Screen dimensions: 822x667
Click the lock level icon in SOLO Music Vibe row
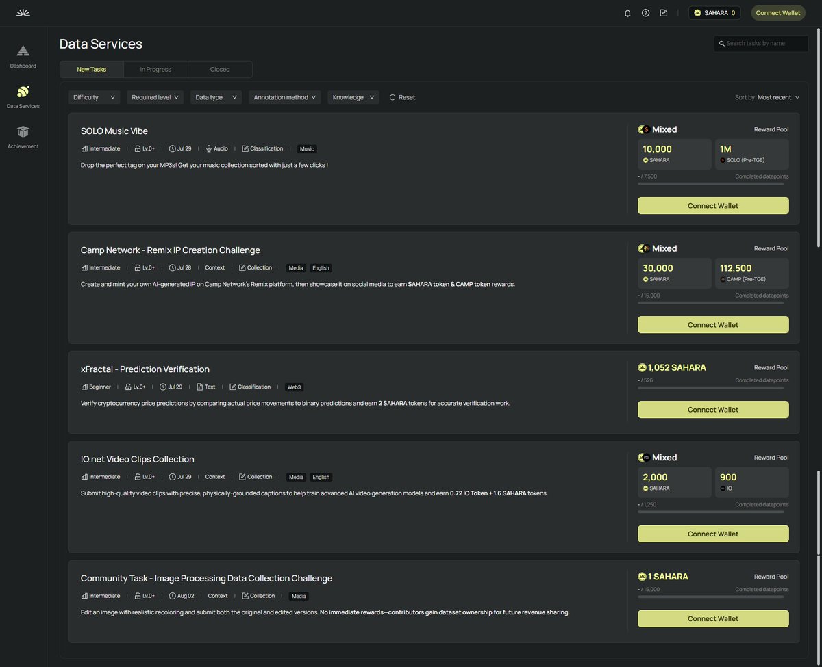(138, 148)
